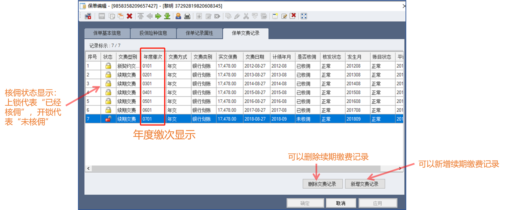
Task: Click the green down arrow last record icon
Action: point(167,16)
